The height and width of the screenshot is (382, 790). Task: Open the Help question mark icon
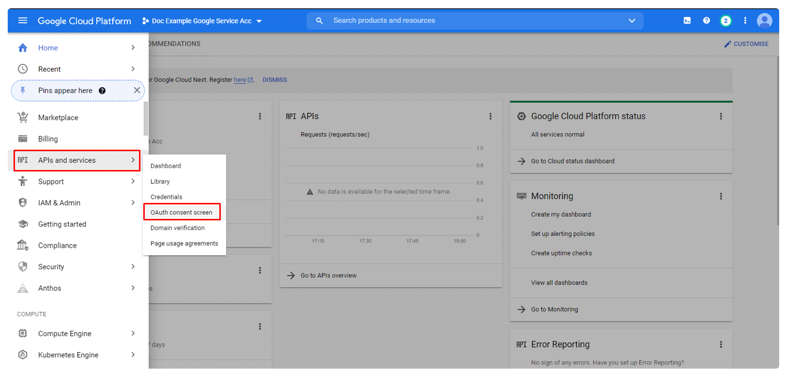pyautogui.click(x=707, y=21)
